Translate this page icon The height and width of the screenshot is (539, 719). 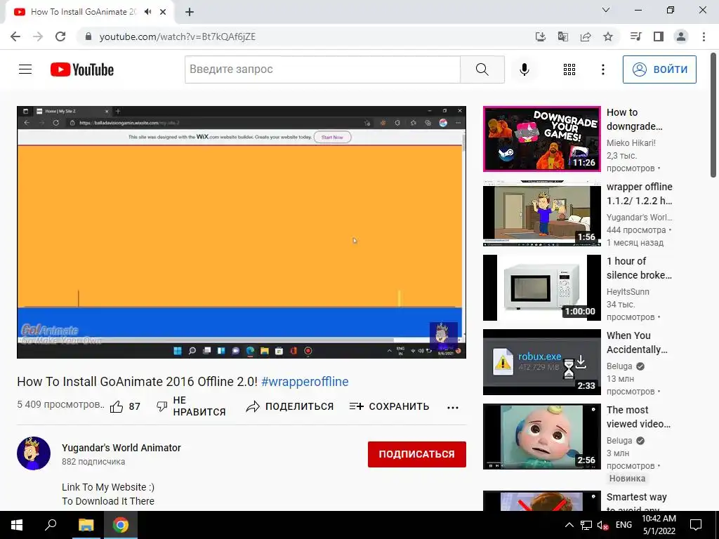click(563, 36)
